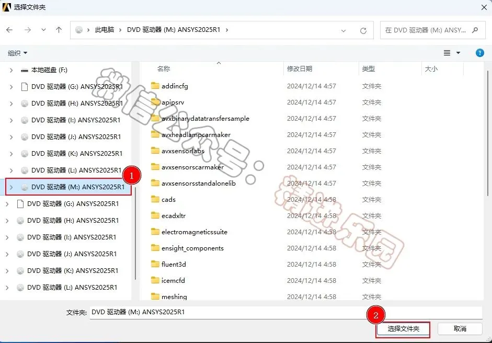Click the cads folder icon
Image resolution: width=492 pixels, height=343 pixels.
pos(155,199)
